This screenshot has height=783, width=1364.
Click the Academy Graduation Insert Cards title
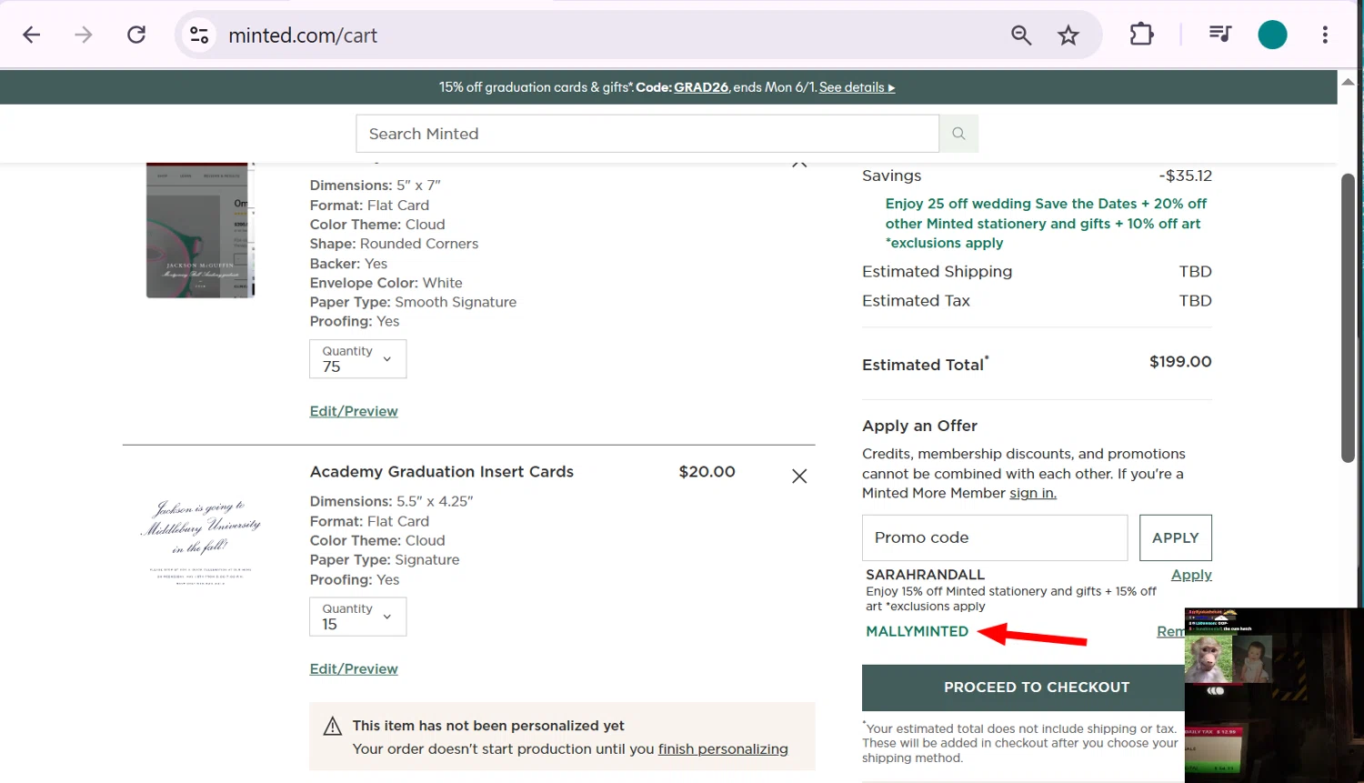click(442, 472)
